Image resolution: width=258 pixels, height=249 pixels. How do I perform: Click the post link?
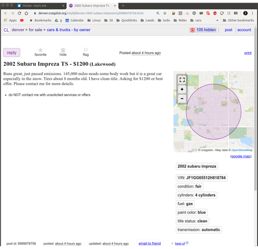click(229, 30)
